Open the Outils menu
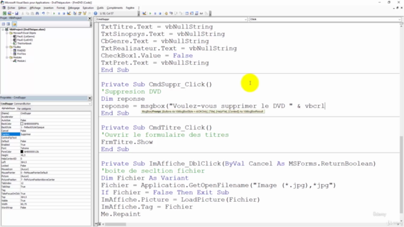 (100, 8)
